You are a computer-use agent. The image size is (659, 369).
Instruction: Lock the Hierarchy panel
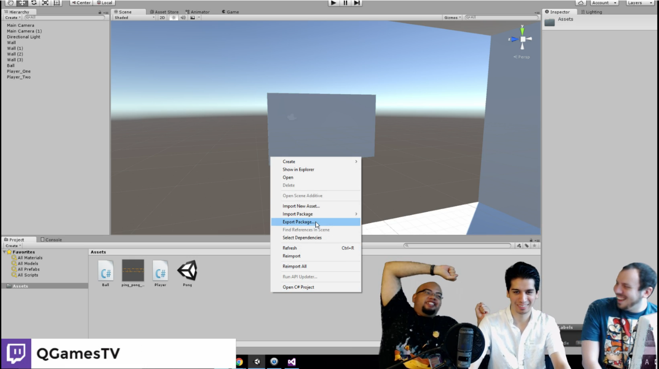[100, 13]
